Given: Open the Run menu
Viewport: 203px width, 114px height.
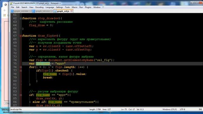Looking at the screenshot, I should click(x=81, y=7).
